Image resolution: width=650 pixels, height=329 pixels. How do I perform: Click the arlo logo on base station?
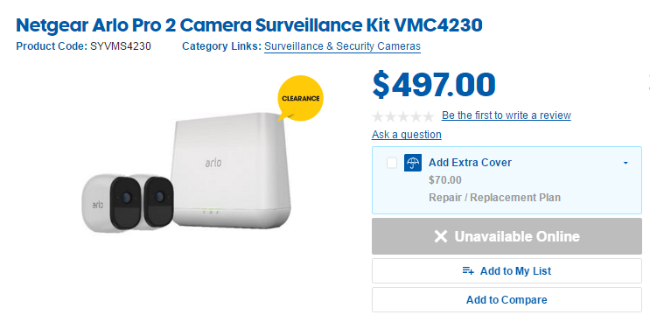click(213, 162)
